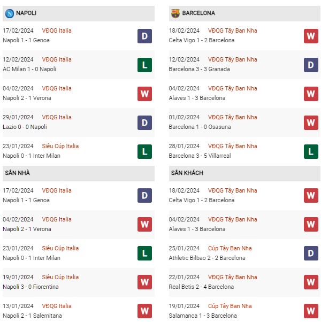Click the D badge for Napoli 1-1 Genoa under Napoli header
The height and width of the screenshot is (322, 321).
point(144,36)
